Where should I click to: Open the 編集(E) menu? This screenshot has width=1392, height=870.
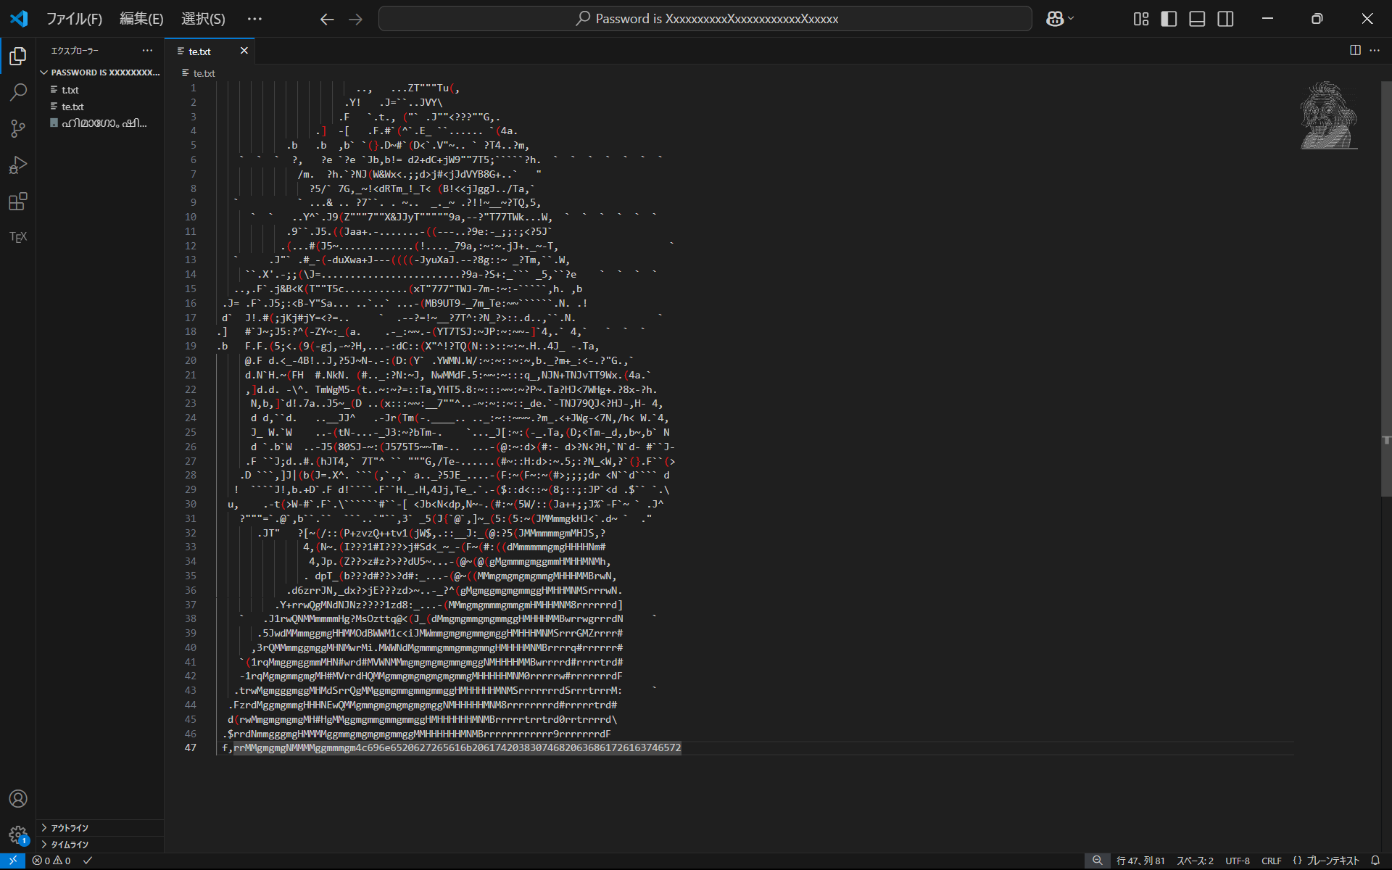coord(141,19)
